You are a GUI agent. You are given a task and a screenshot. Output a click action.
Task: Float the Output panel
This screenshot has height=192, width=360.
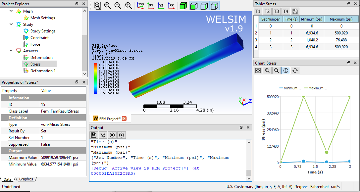click(x=241, y=128)
